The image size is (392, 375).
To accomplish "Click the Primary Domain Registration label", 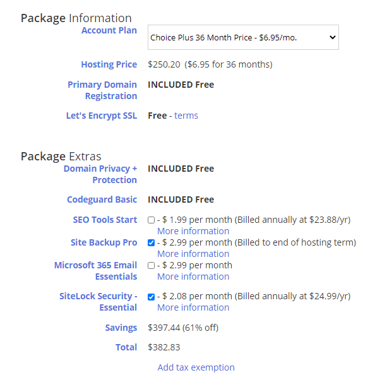I will (102, 90).
